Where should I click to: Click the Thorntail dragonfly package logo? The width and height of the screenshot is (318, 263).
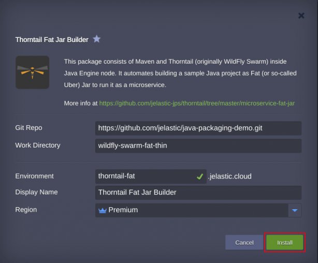click(33, 72)
